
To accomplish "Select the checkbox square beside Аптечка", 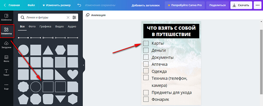I will point(146,64).
